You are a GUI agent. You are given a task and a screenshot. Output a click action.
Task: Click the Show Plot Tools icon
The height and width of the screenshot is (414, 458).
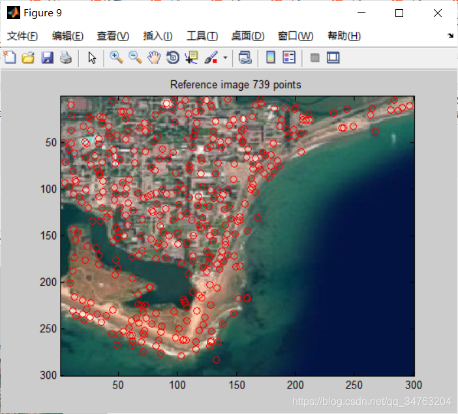[x=333, y=57]
